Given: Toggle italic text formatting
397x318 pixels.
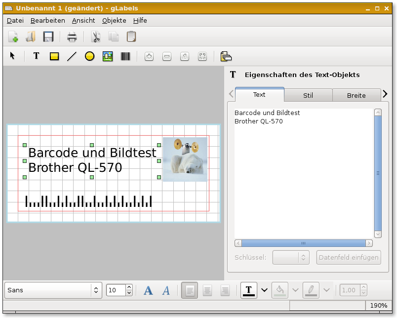Looking at the screenshot, I should coord(166,290).
